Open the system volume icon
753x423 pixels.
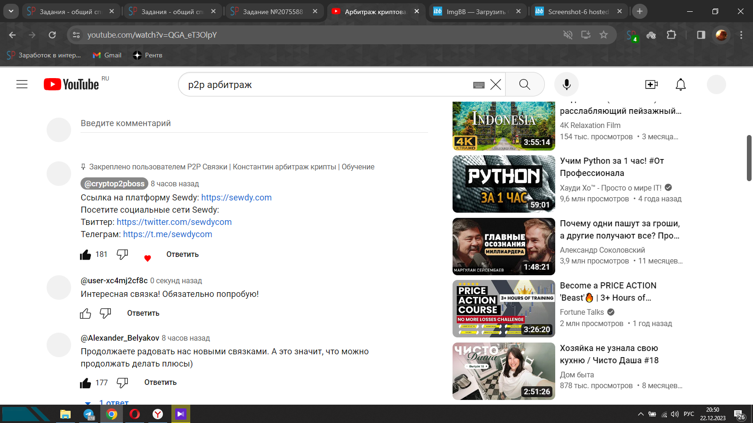click(x=675, y=414)
